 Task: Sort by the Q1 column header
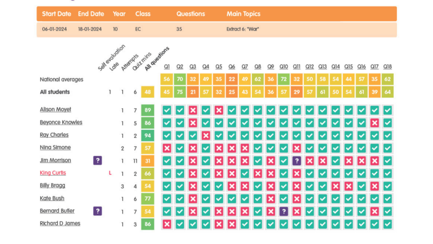(167, 67)
